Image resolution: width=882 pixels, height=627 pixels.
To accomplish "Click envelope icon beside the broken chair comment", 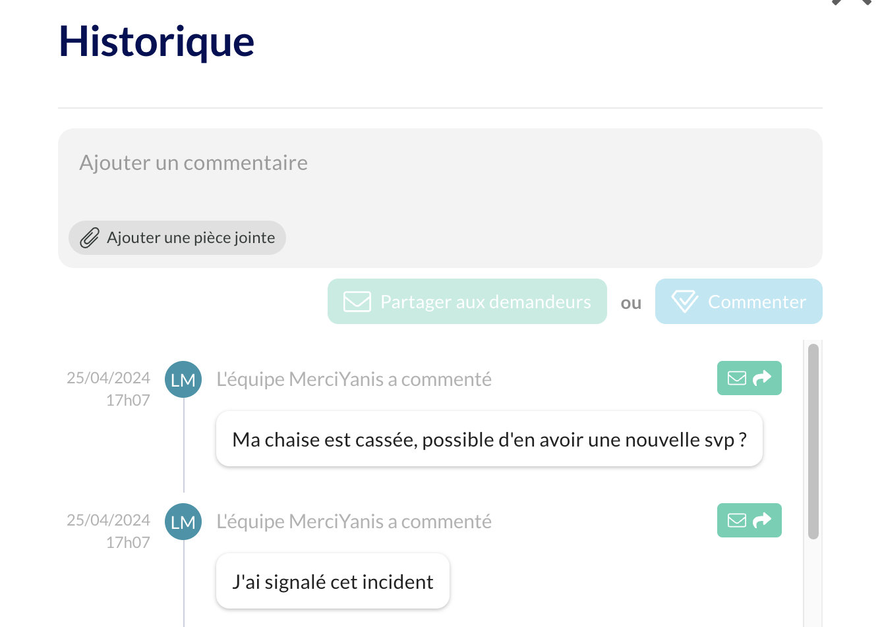I will tap(737, 378).
